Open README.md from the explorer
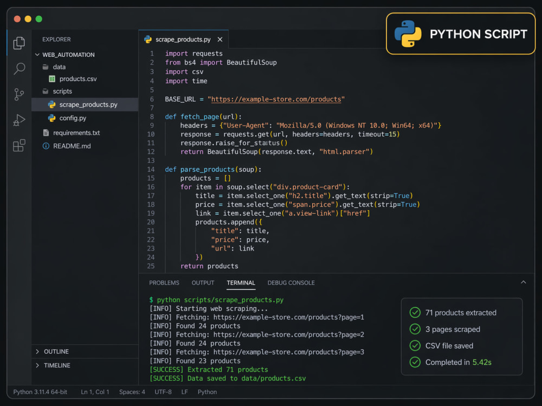The width and height of the screenshot is (542, 406). (x=72, y=146)
